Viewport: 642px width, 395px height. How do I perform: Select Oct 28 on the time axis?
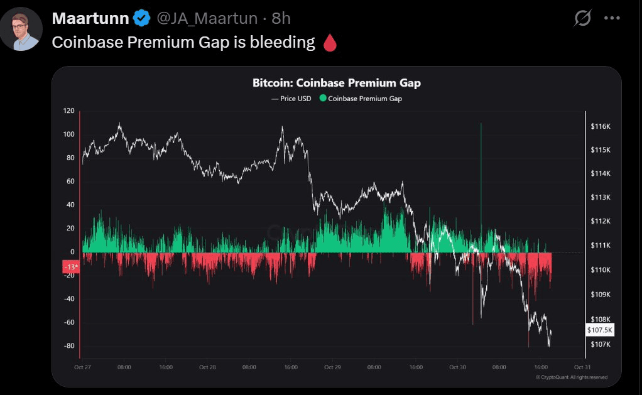207,367
